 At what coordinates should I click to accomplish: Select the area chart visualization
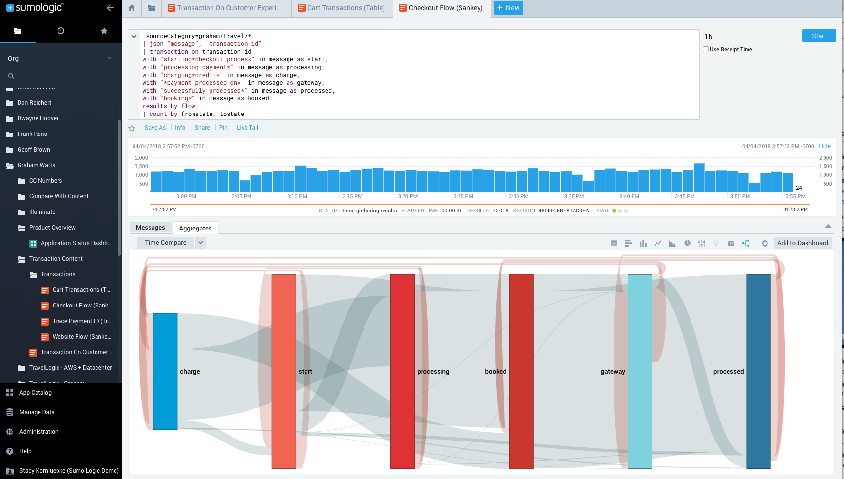tap(672, 243)
